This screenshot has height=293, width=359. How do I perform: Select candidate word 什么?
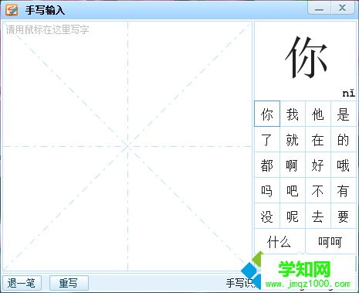click(x=279, y=241)
